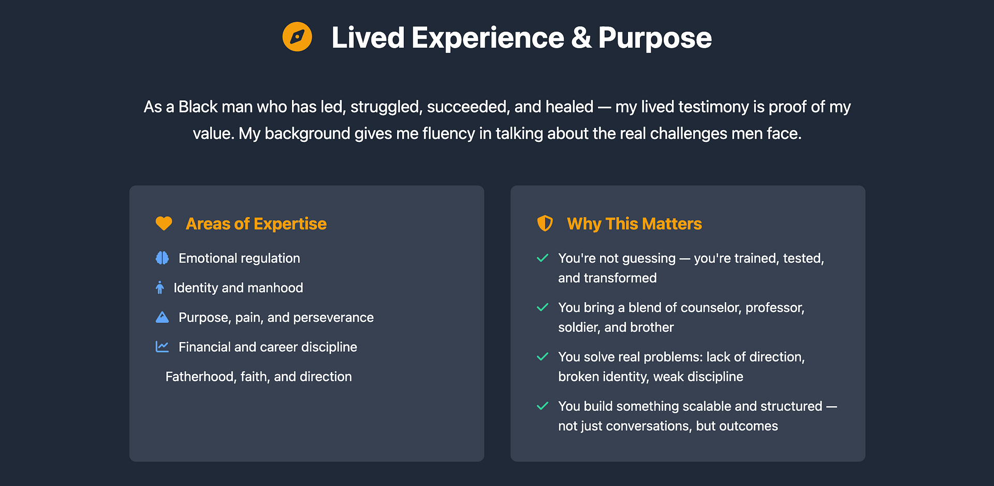Click the mountain icon beside Purpose, pain
The height and width of the screenshot is (486, 994).
[162, 317]
